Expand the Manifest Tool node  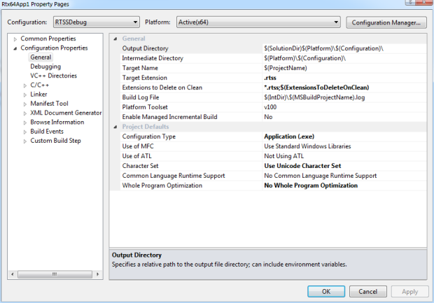pos(25,104)
